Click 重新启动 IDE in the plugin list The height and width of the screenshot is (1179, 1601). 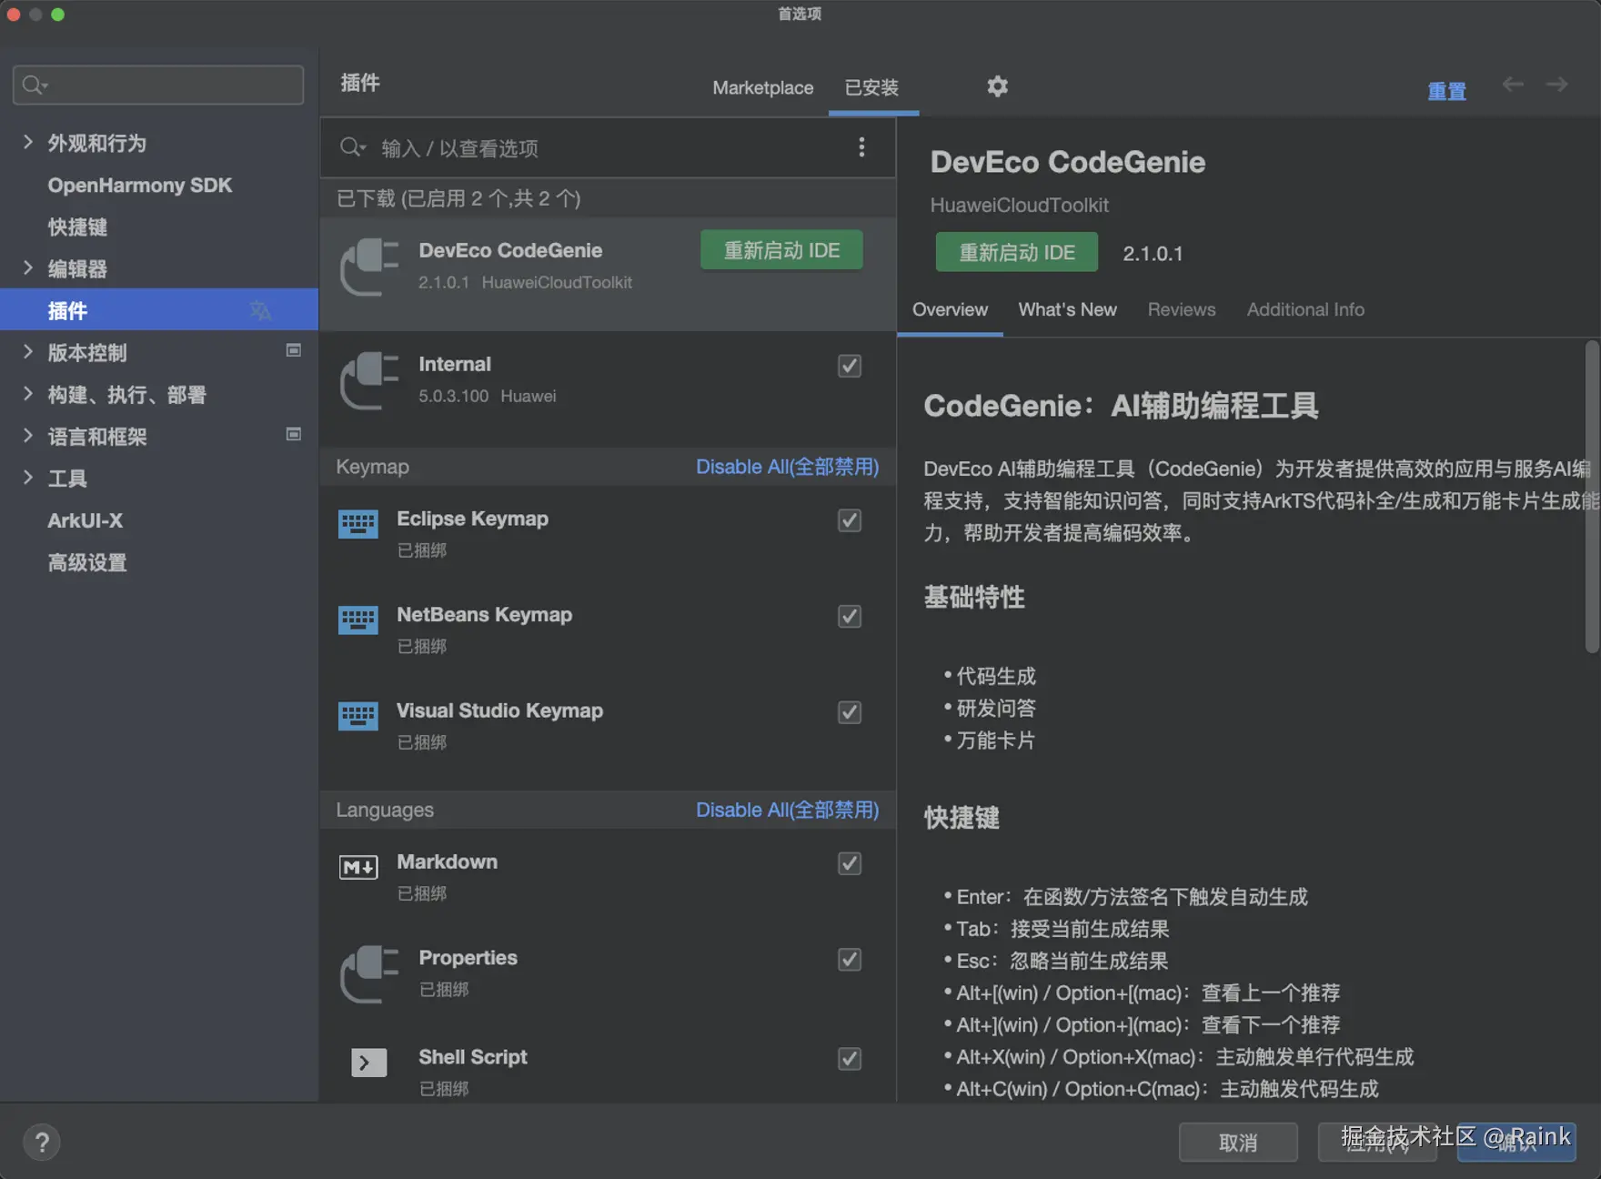(x=781, y=250)
